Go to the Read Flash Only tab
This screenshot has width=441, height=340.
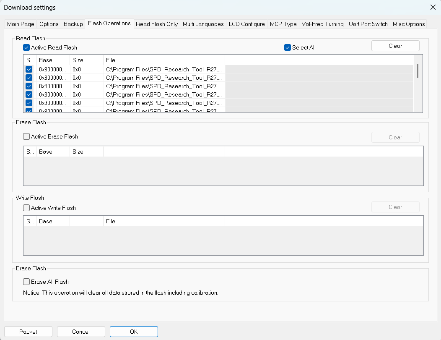click(156, 24)
